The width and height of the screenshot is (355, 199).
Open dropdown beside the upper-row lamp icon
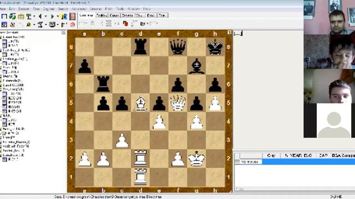(x=34, y=17)
